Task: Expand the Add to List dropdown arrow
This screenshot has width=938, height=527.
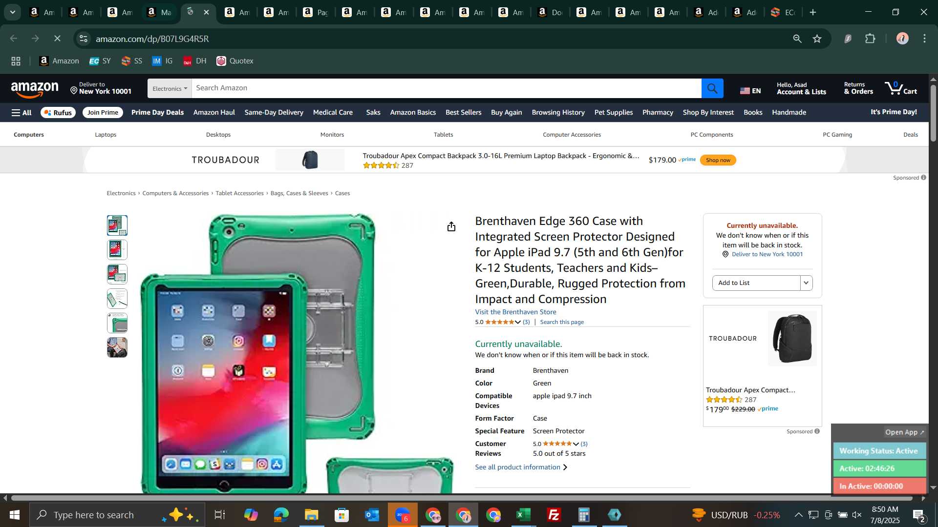Action: click(806, 283)
